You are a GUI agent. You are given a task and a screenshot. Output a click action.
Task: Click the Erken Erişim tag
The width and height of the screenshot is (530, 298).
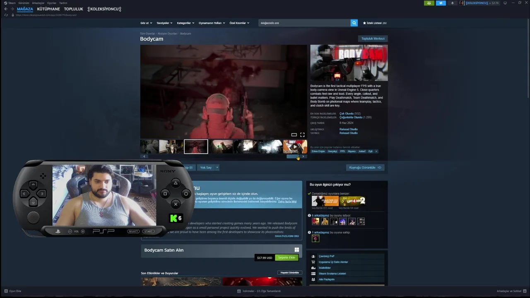pyautogui.click(x=318, y=151)
